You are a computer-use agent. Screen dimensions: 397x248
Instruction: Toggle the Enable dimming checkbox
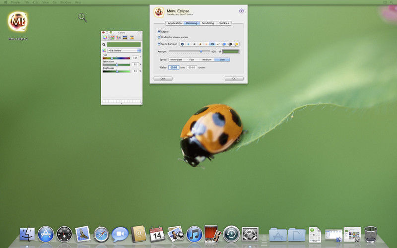click(159, 32)
